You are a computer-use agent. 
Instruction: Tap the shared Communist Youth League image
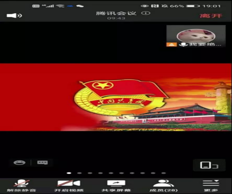pos(116,97)
